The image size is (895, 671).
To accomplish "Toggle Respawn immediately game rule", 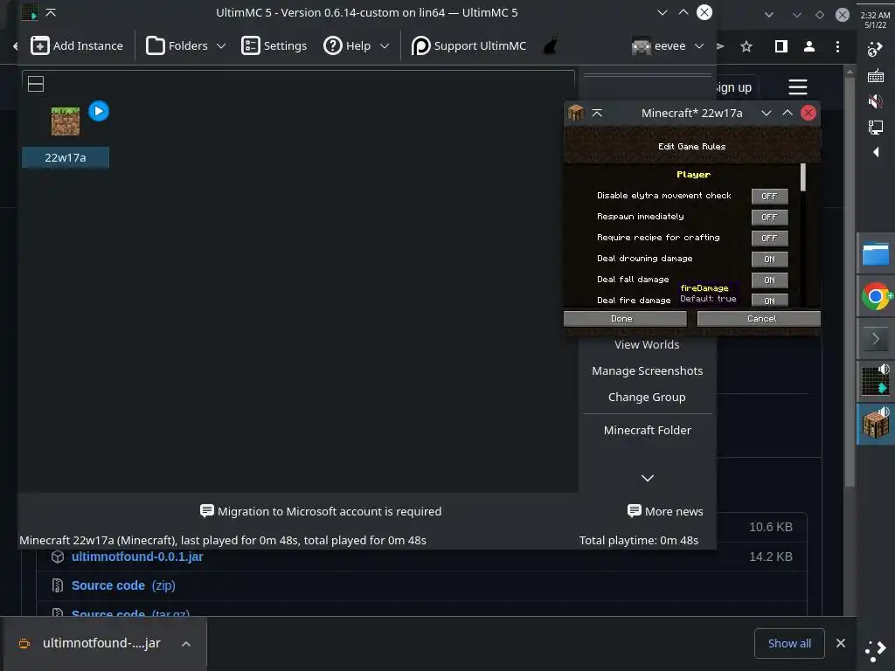I will point(769,218).
